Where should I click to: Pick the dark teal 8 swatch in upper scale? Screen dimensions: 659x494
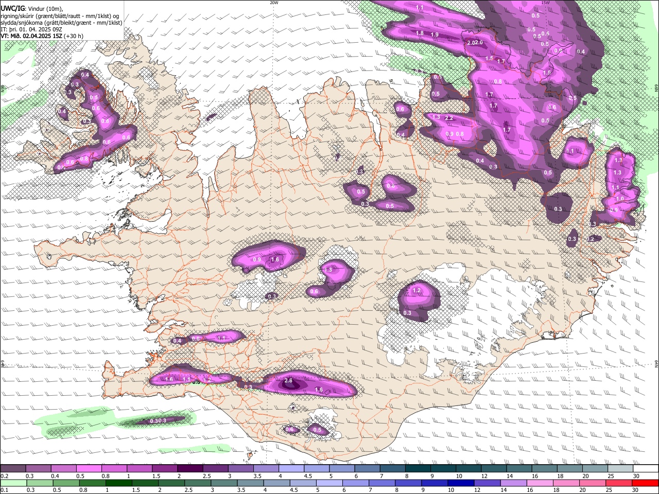click(x=419, y=469)
